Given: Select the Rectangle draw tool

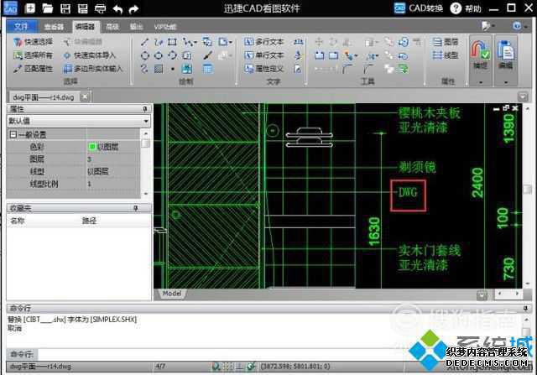Looking at the screenshot, I should tap(172, 42).
